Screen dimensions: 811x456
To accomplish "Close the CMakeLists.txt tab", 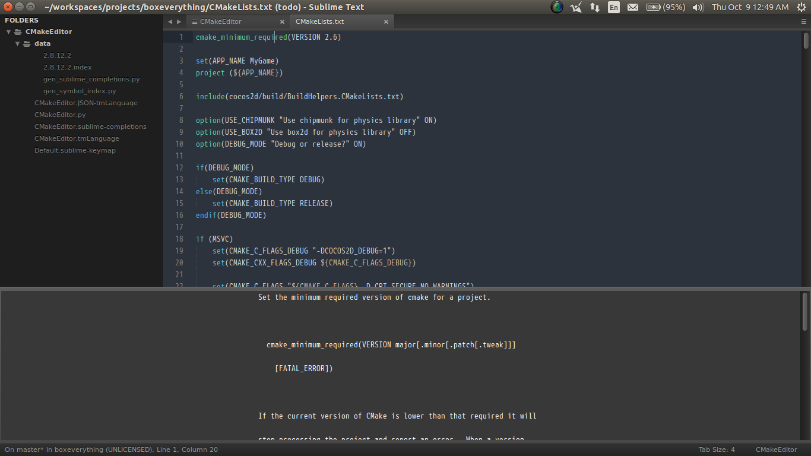I will [x=386, y=21].
